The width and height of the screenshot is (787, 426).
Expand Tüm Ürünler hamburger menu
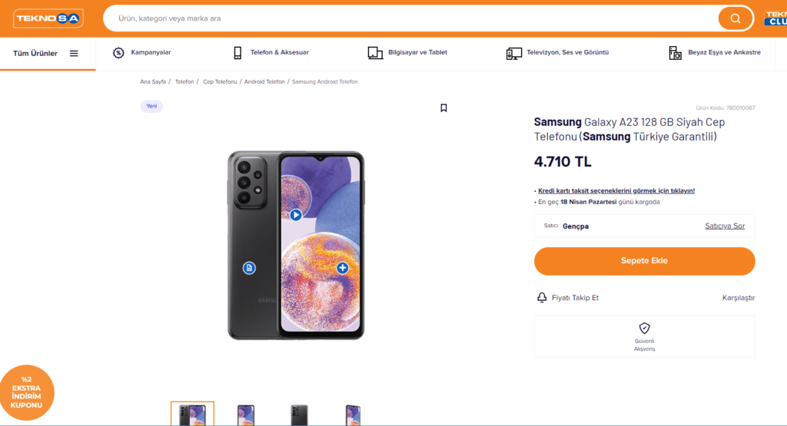click(x=74, y=53)
